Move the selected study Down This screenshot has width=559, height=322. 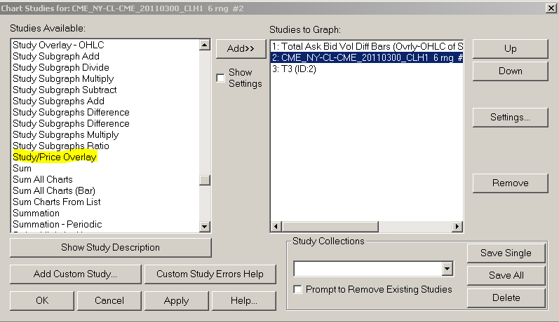point(510,71)
